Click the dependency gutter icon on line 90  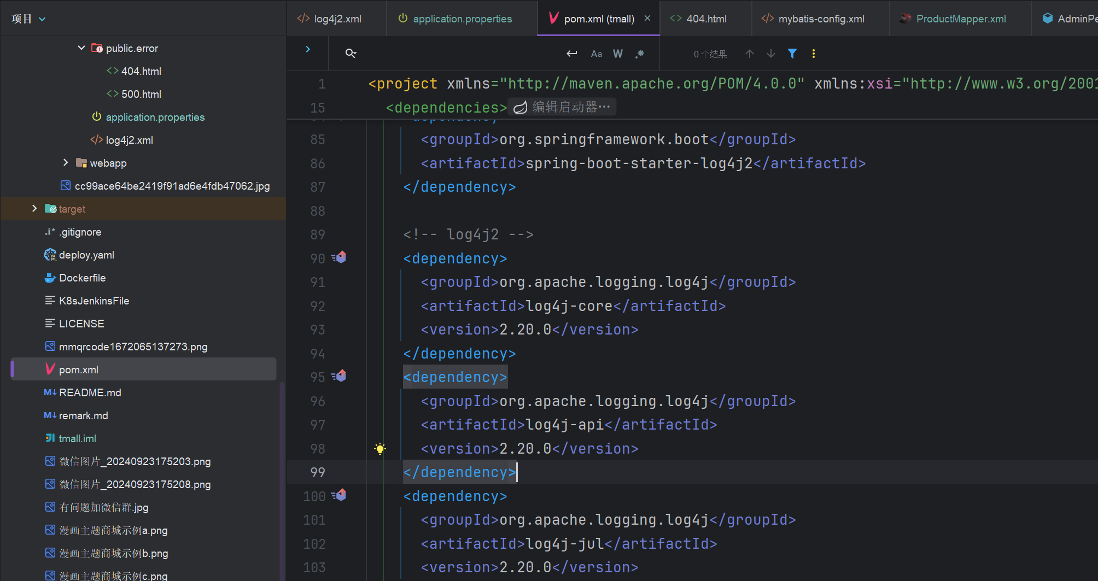(x=340, y=257)
